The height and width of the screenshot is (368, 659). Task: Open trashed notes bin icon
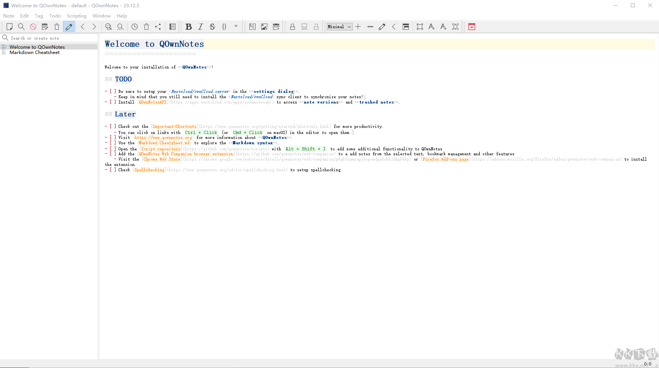(x=146, y=27)
